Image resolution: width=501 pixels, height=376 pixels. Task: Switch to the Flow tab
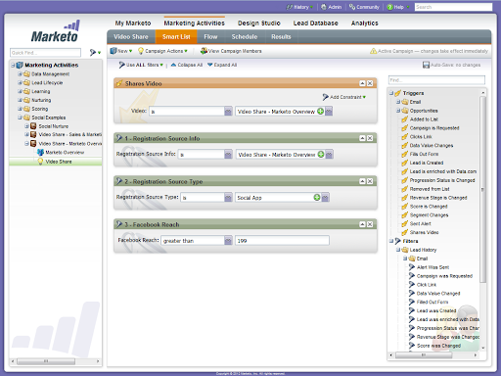click(210, 37)
